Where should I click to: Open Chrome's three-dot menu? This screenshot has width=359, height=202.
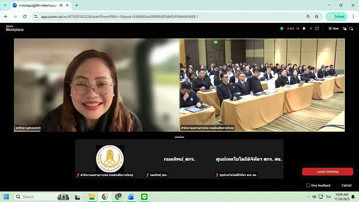pyautogui.click(x=353, y=16)
